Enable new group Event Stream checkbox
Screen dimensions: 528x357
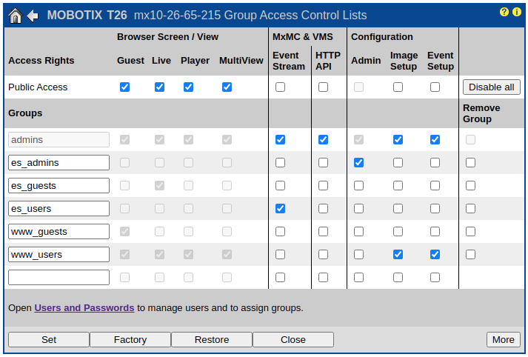pos(280,277)
